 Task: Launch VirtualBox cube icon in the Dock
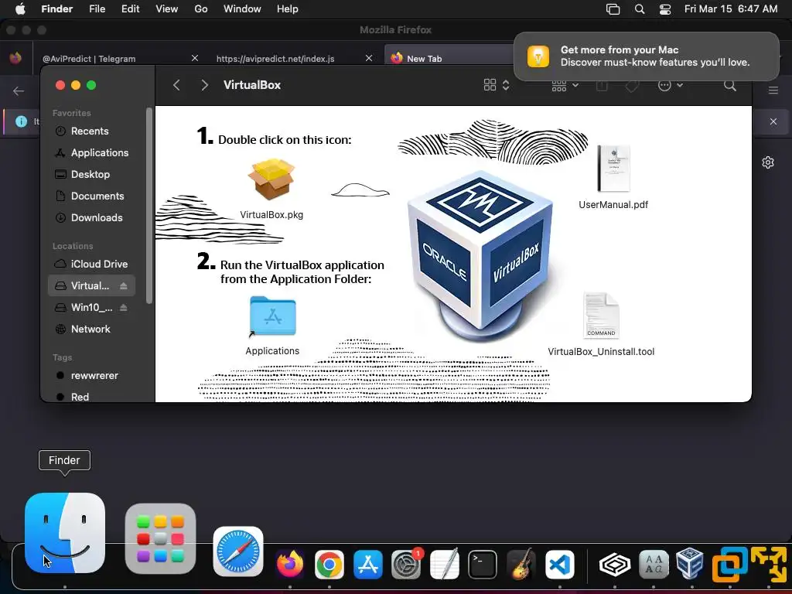click(690, 563)
